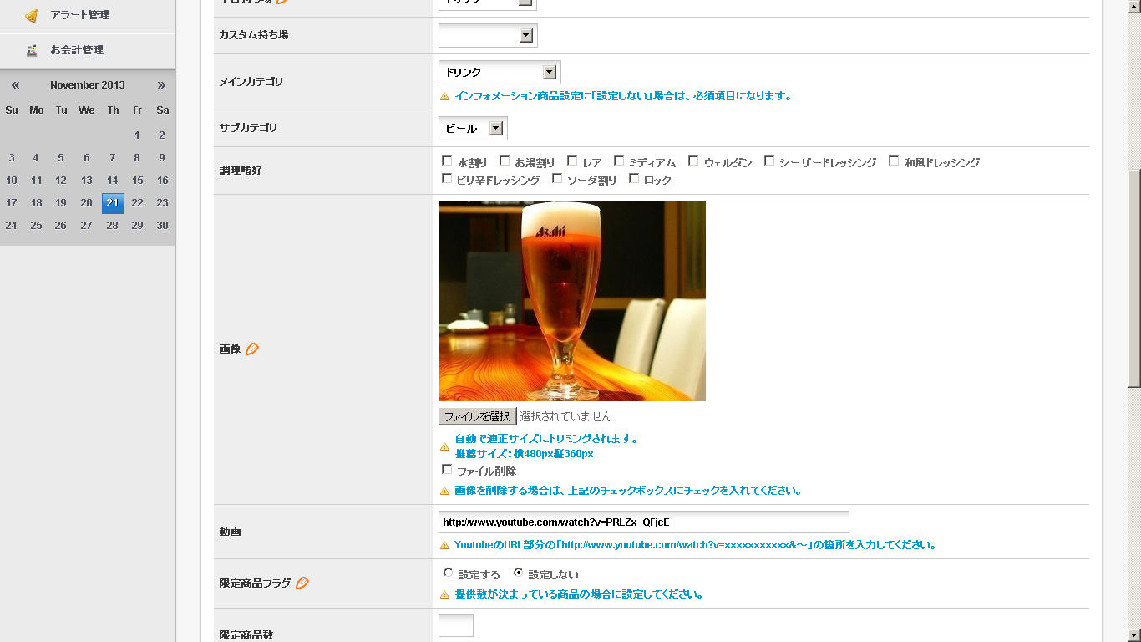The height and width of the screenshot is (642, 1141).
Task: Click the November 2013 calendar title
Action: [88, 85]
